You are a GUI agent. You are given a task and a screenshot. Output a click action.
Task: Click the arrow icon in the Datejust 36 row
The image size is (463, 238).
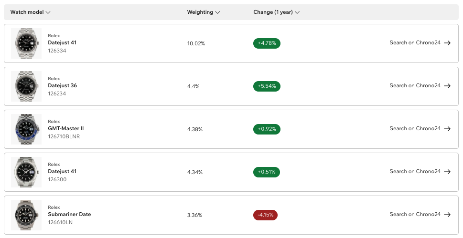click(447, 86)
